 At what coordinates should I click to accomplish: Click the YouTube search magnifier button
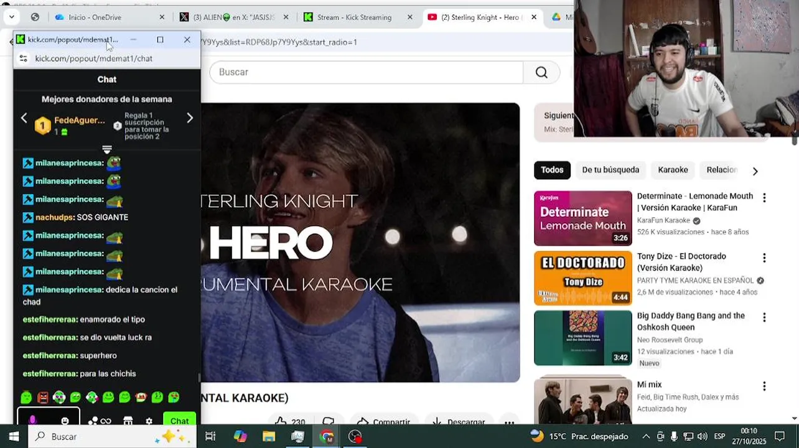tap(541, 72)
